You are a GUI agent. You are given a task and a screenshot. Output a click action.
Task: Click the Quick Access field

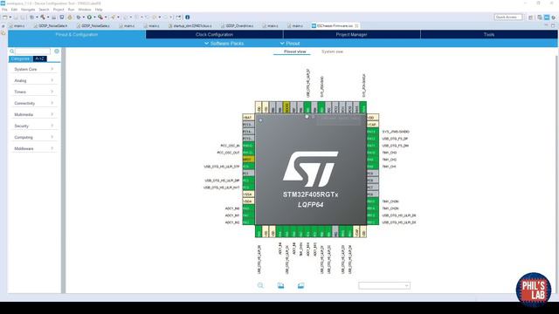(x=508, y=17)
